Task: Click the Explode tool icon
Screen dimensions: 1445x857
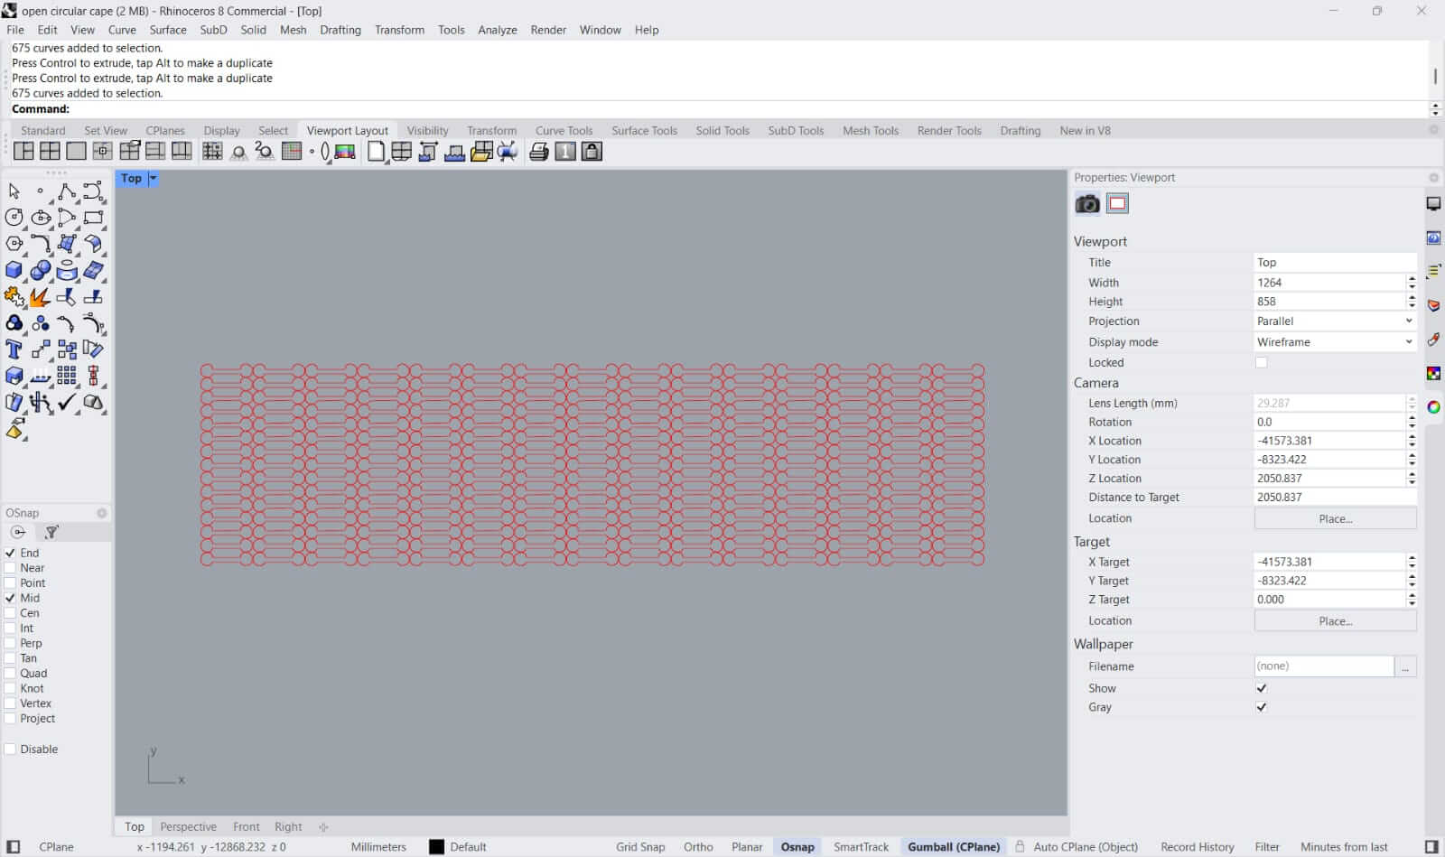Action: tap(40, 297)
